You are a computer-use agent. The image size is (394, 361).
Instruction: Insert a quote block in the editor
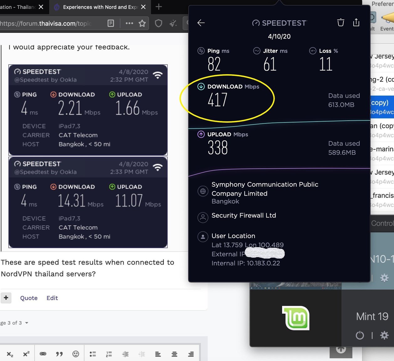[59, 354]
